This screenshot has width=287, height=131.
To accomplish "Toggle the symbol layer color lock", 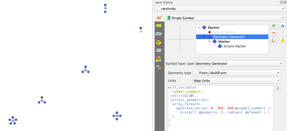I will pos(283,40).
